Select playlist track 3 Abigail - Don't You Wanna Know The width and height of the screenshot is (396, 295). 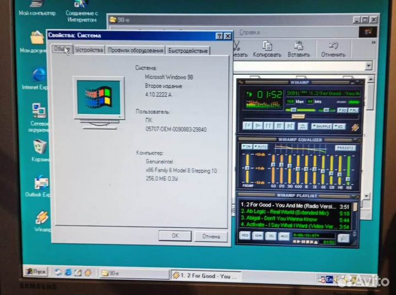tap(294, 219)
